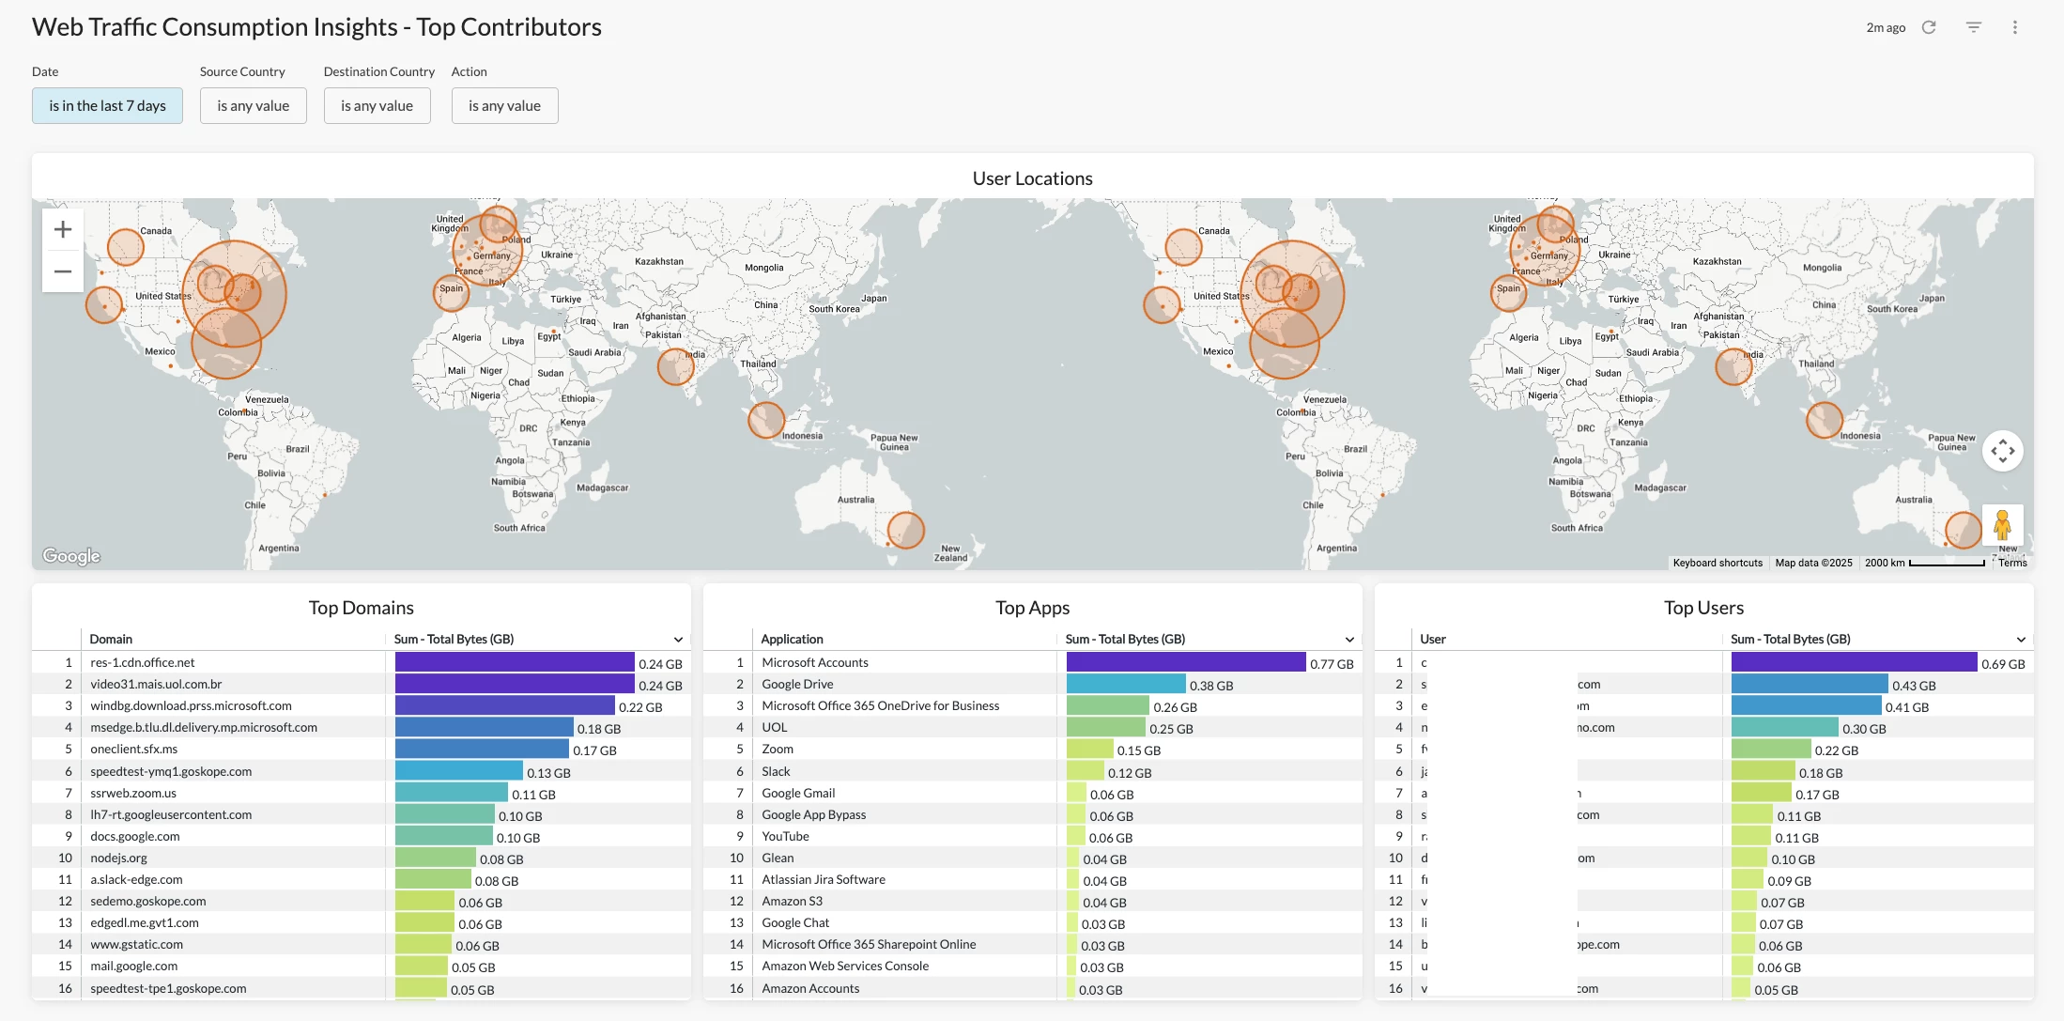Select the Glean application row
This screenshot has width=2064, height=1021.
(1033, 858)
